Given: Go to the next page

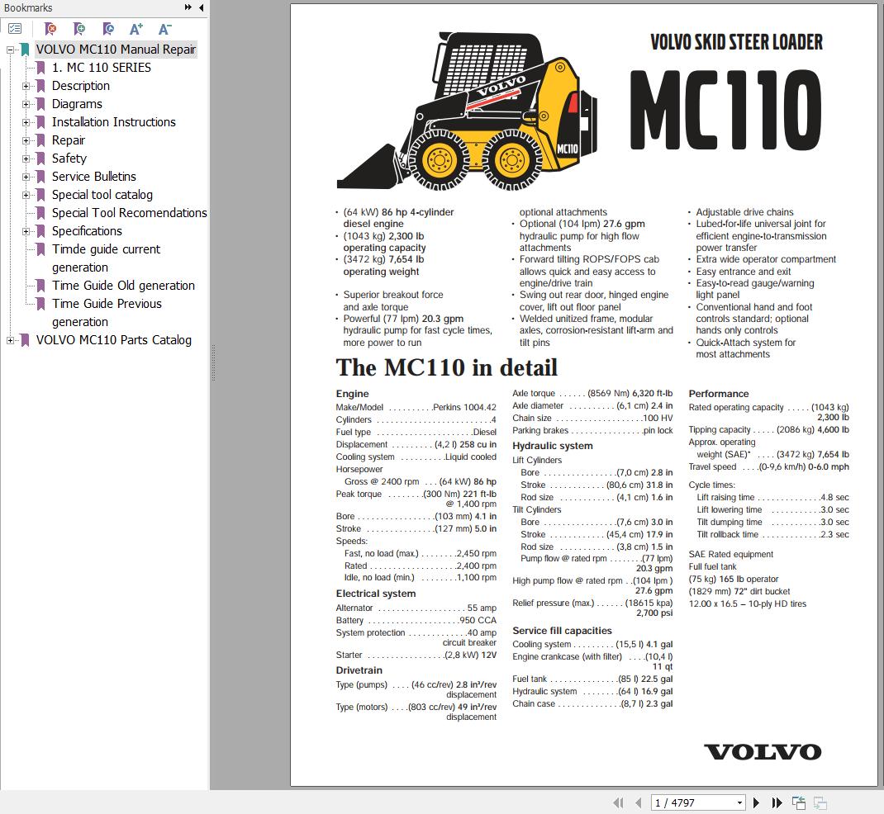Looking at the screenshot, I should tap(757, 802).
